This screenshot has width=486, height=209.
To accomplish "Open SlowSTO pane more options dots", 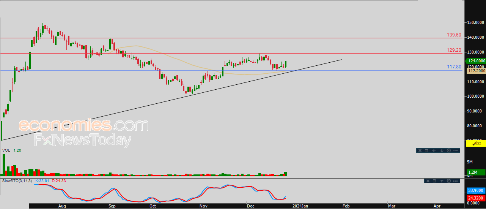I will (x=455, y=181).
